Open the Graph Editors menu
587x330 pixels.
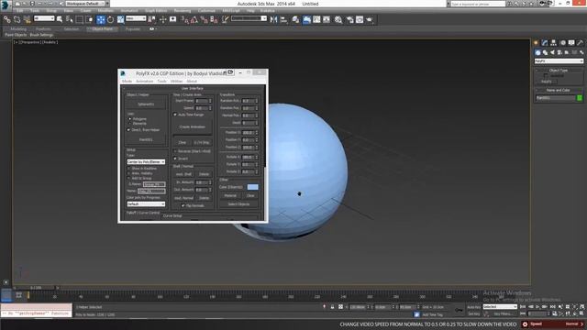[x=156, y=11]
